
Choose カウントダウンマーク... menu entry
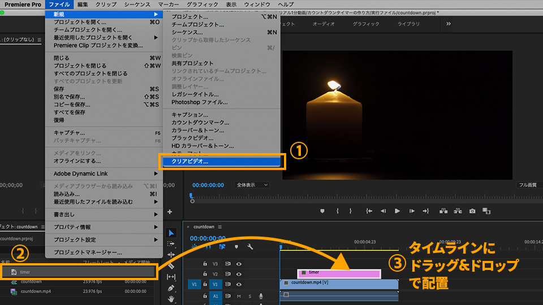coord(222,123)
